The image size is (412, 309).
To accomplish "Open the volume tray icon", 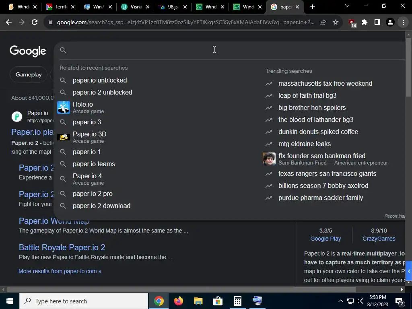I will pyautogui.click(x=360, y=301).
